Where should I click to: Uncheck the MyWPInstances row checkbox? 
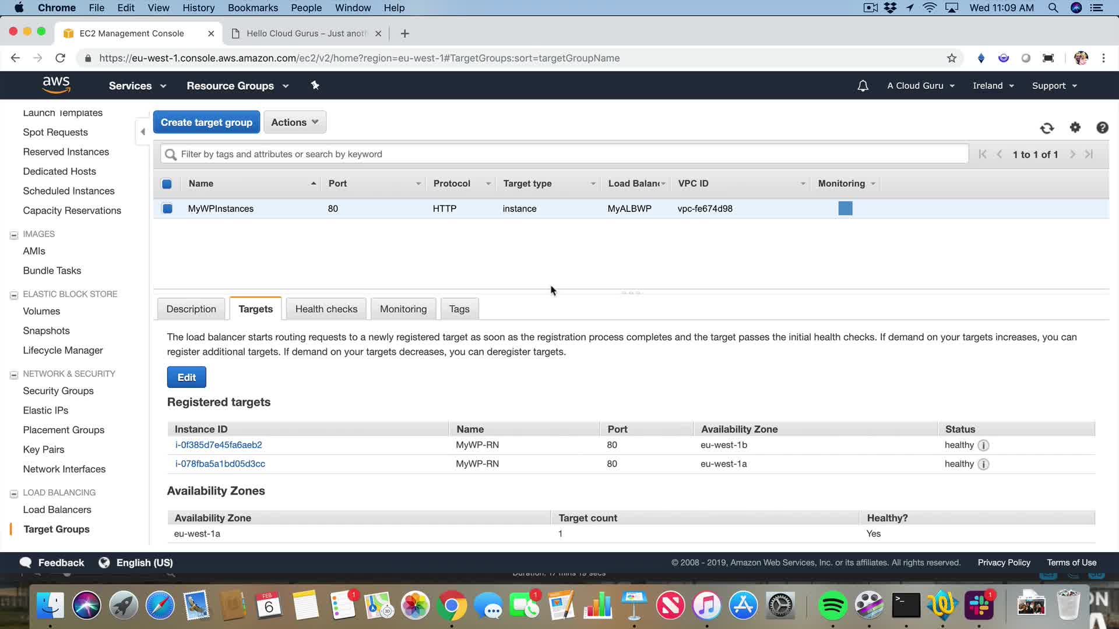[x=167, y=209]
